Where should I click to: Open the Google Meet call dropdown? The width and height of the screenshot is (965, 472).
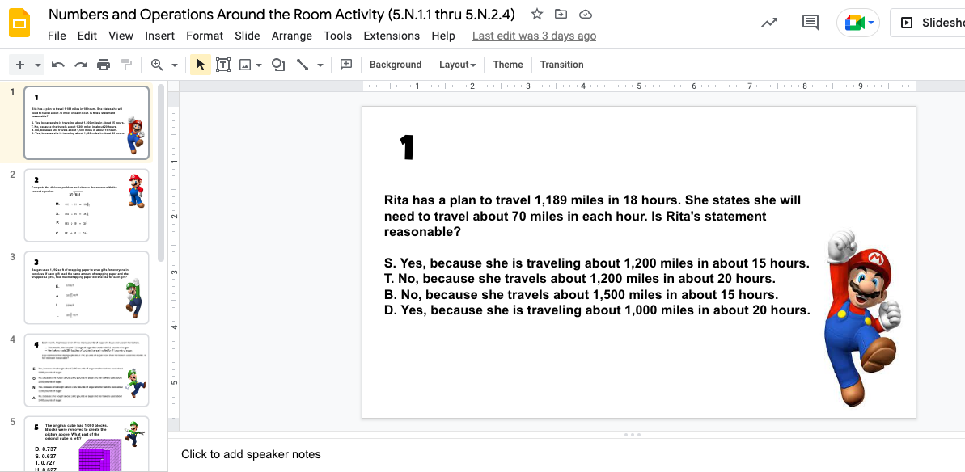(871, 23)
